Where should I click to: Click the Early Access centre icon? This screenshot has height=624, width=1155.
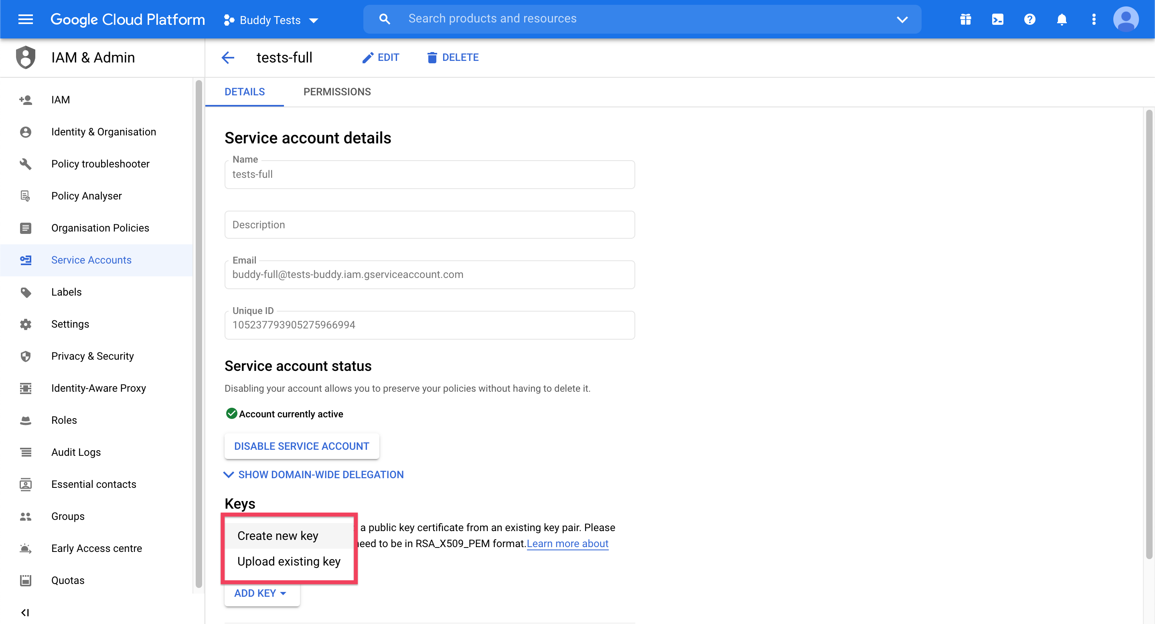click(x=26, y=548)
